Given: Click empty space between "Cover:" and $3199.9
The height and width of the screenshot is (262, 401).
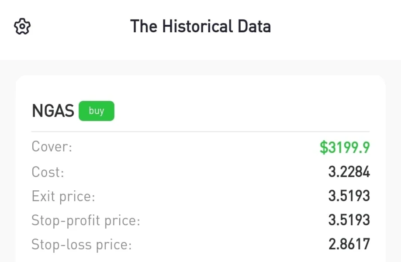Looking at the screenshot, I should coord(197,147).
